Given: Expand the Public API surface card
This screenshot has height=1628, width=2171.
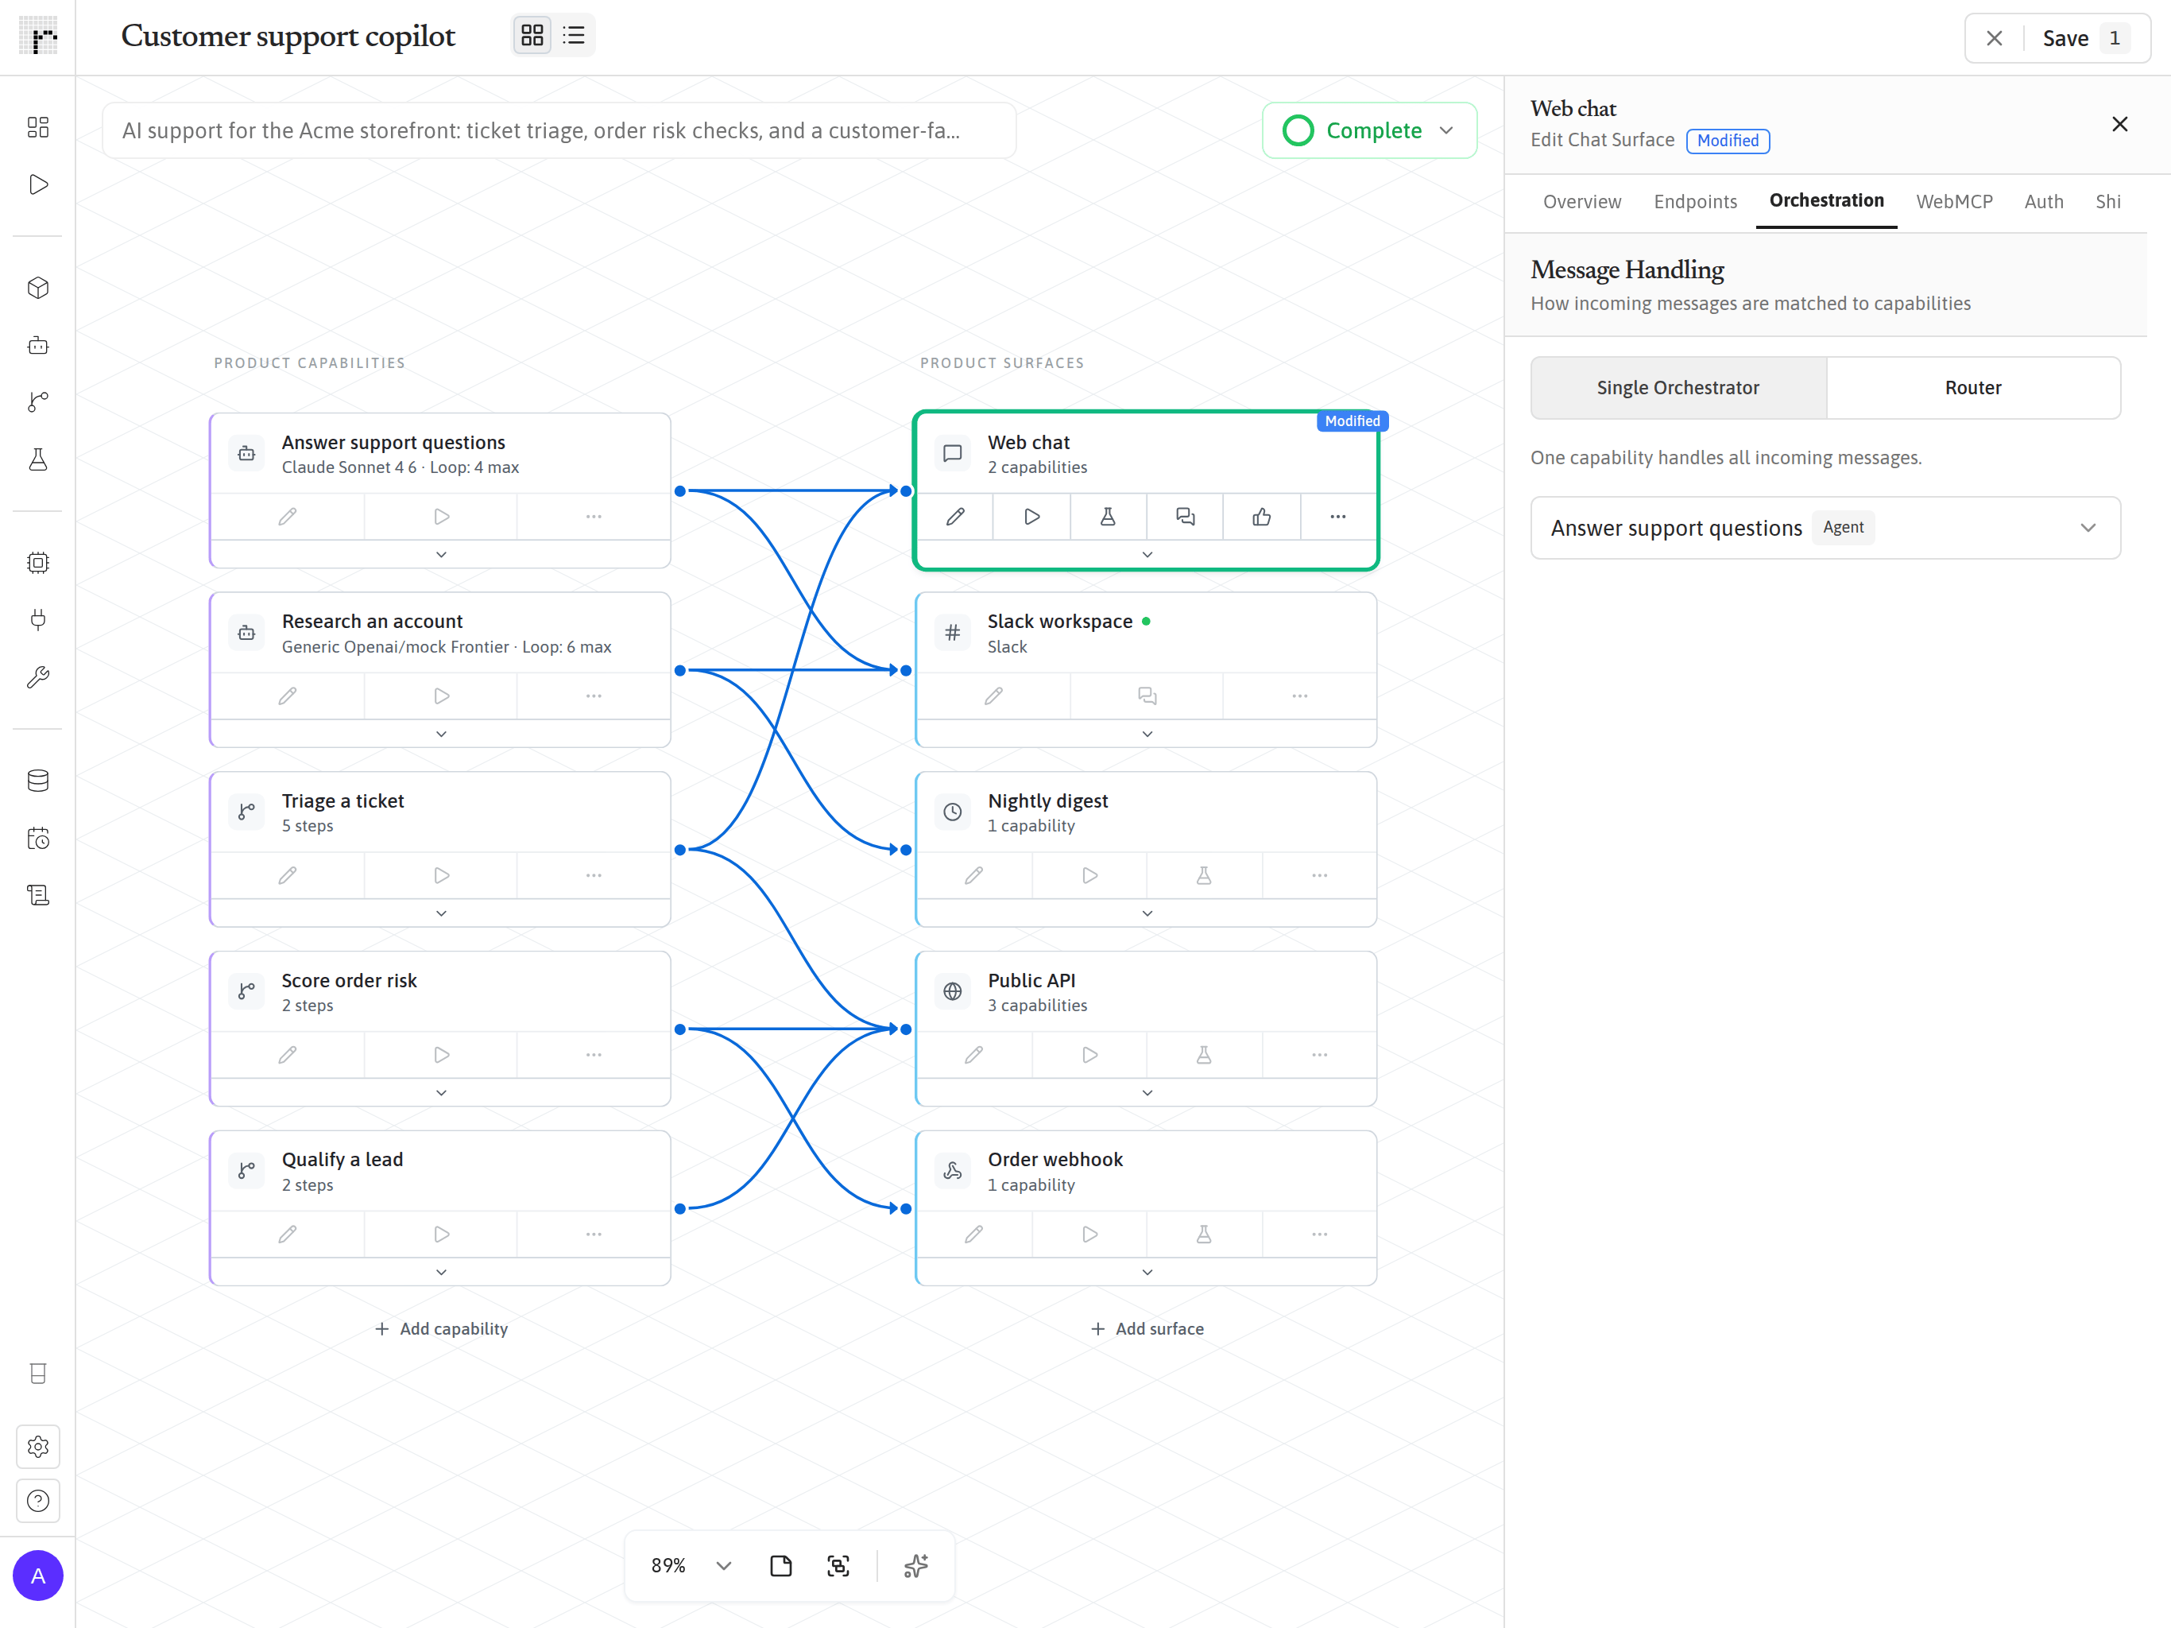Looking at the screenshot, I should (x=1147, y=1093).
